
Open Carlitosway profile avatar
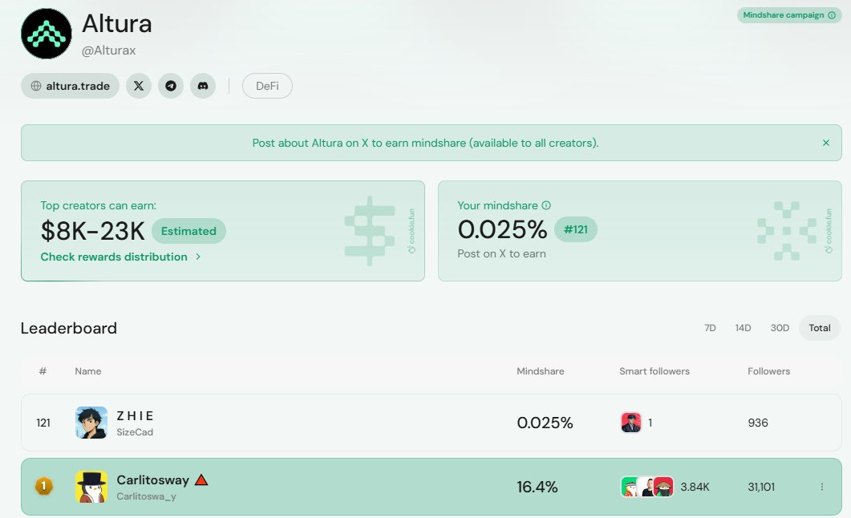point(91,487)
